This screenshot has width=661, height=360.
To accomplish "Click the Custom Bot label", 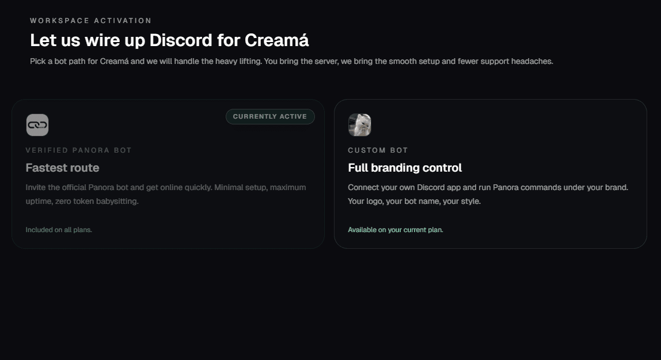I will (x=378, y=150).
